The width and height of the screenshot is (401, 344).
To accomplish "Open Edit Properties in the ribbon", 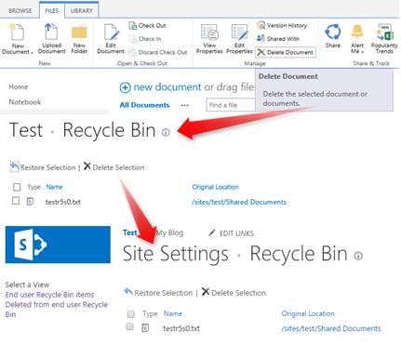I will (239, 39).
